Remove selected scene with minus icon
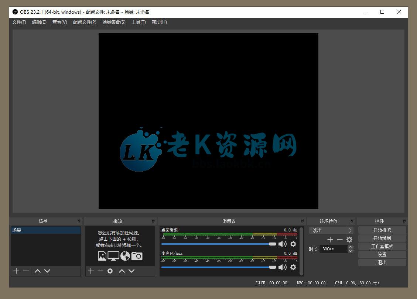The width and height of the screenshot is (417, 299). tap(26, 271)
